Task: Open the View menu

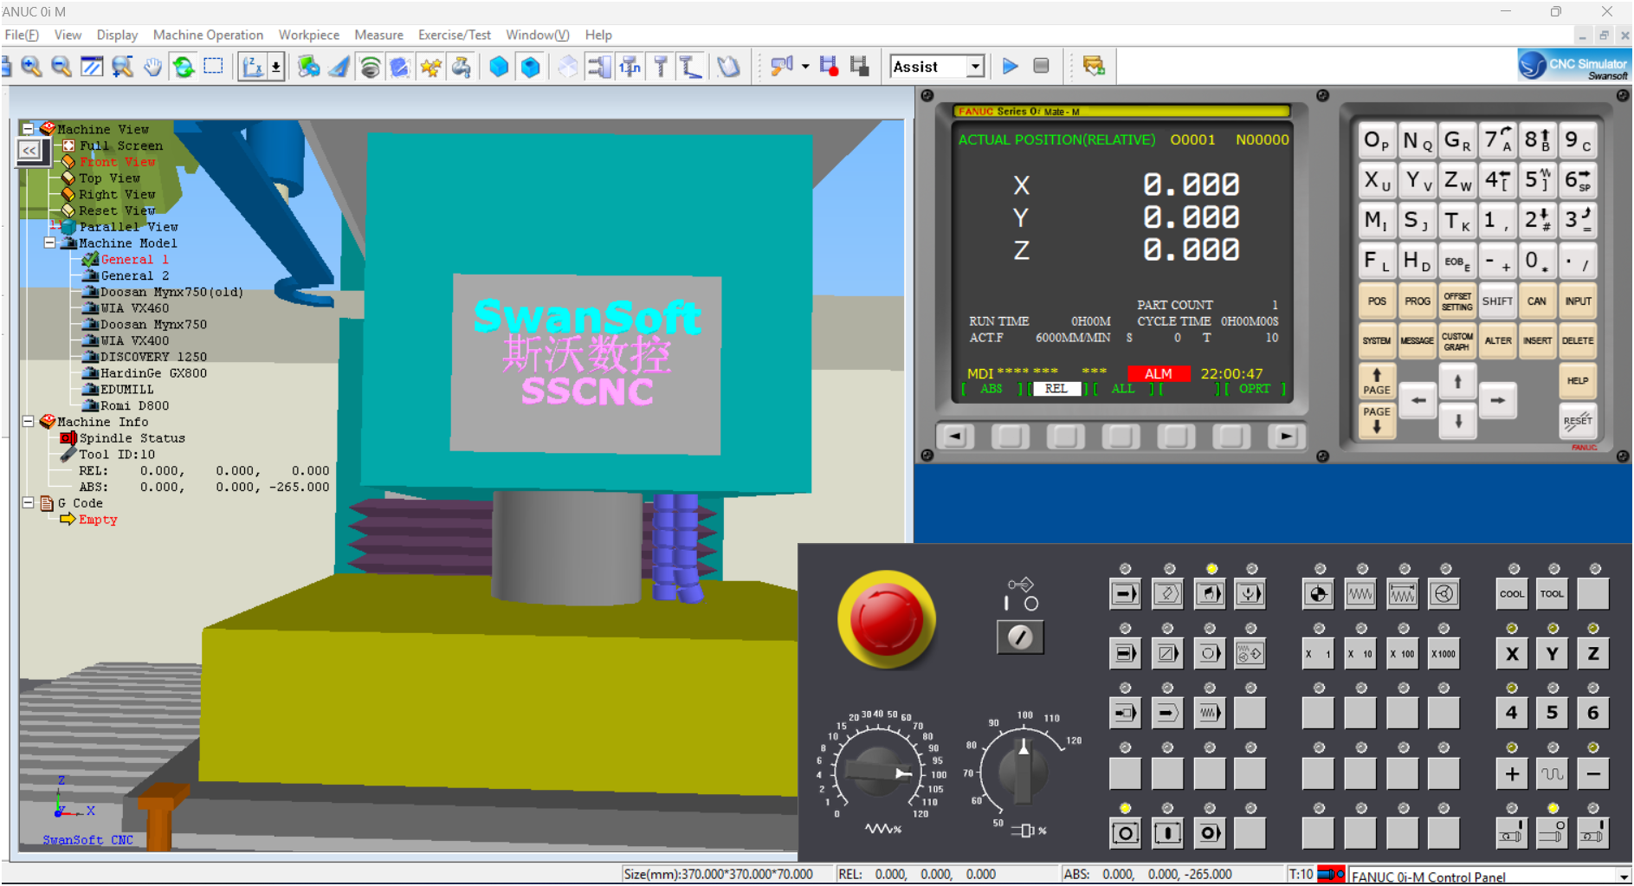Action: click(68, 35)
